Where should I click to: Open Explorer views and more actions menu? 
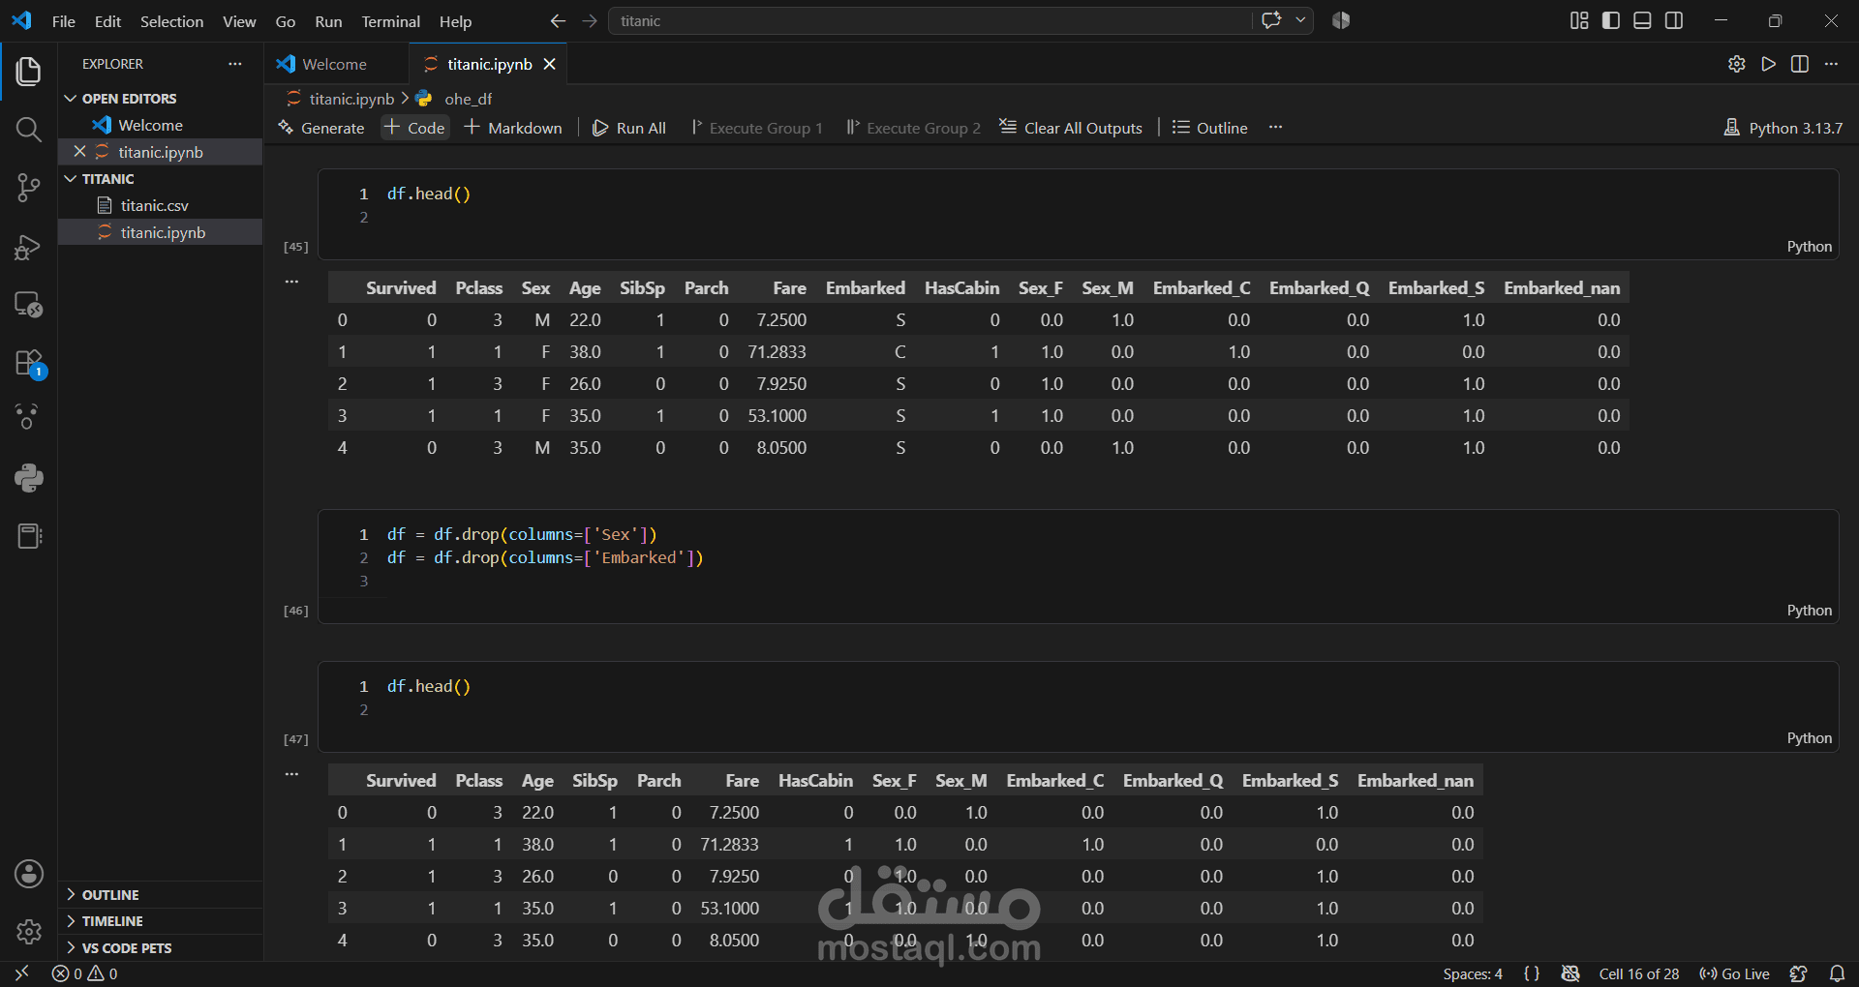pyautogui.click(x=235, y=64)
